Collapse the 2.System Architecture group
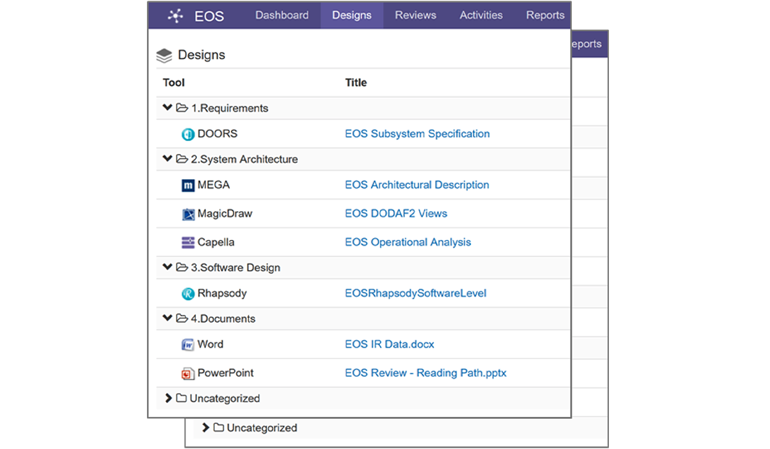 pyautogui.click(x=167, y=159)
